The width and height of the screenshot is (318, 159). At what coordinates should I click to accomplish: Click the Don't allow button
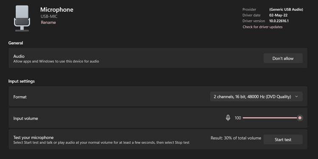coord(283,59)
